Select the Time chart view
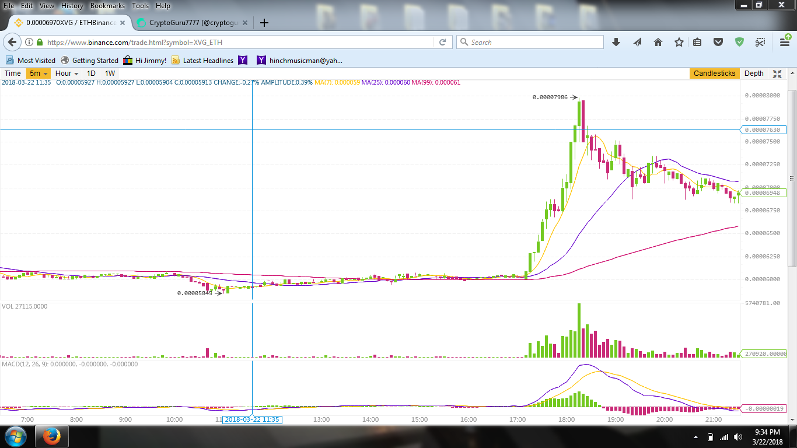 click(x=12, y=73)
